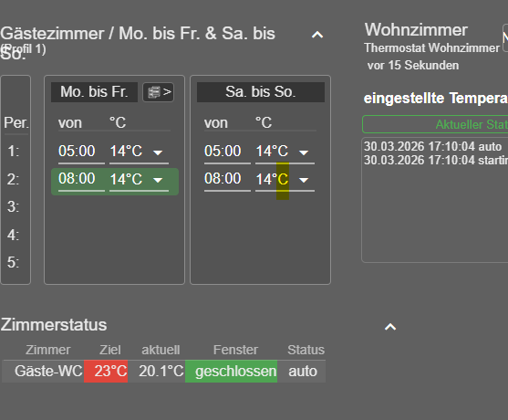This screenshot has height=420, width=508.
Task: Click the geschlossen window status cell
Action: click(232, 372)
